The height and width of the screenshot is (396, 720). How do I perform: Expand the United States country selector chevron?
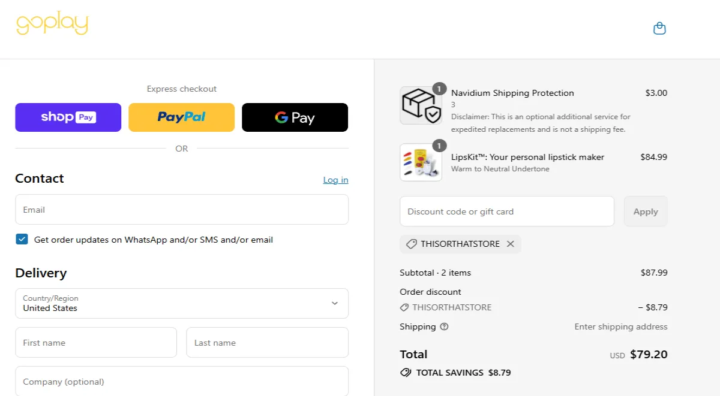pyautogui.click(x=335, y=303)
